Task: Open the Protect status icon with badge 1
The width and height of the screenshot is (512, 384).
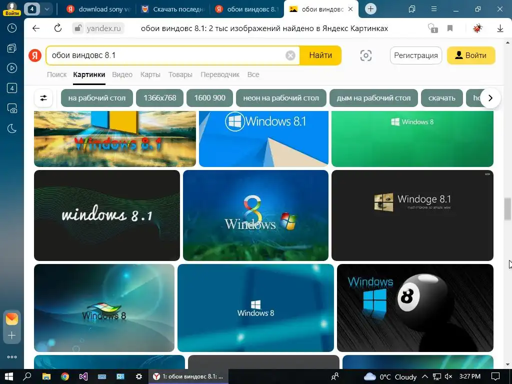Action: coord(432,28)
